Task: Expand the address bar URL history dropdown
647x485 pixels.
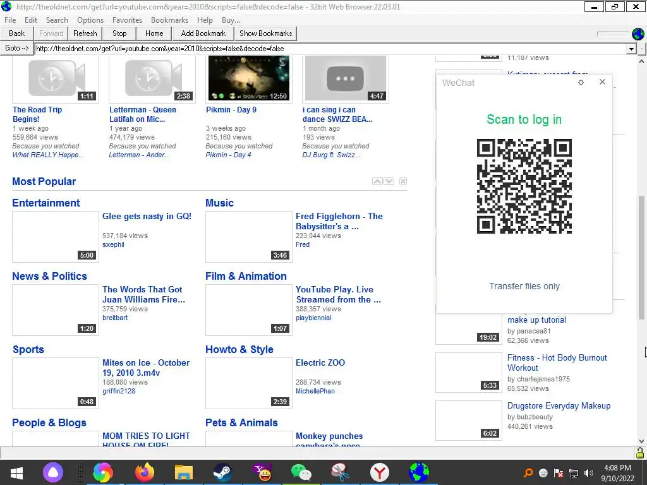Action: click(631, 49)
